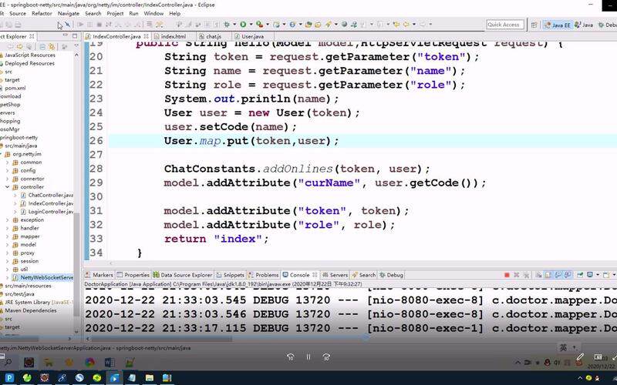Expand the common package node
The width and height of the screenshot is (617, 385).
tap(8, 162)
